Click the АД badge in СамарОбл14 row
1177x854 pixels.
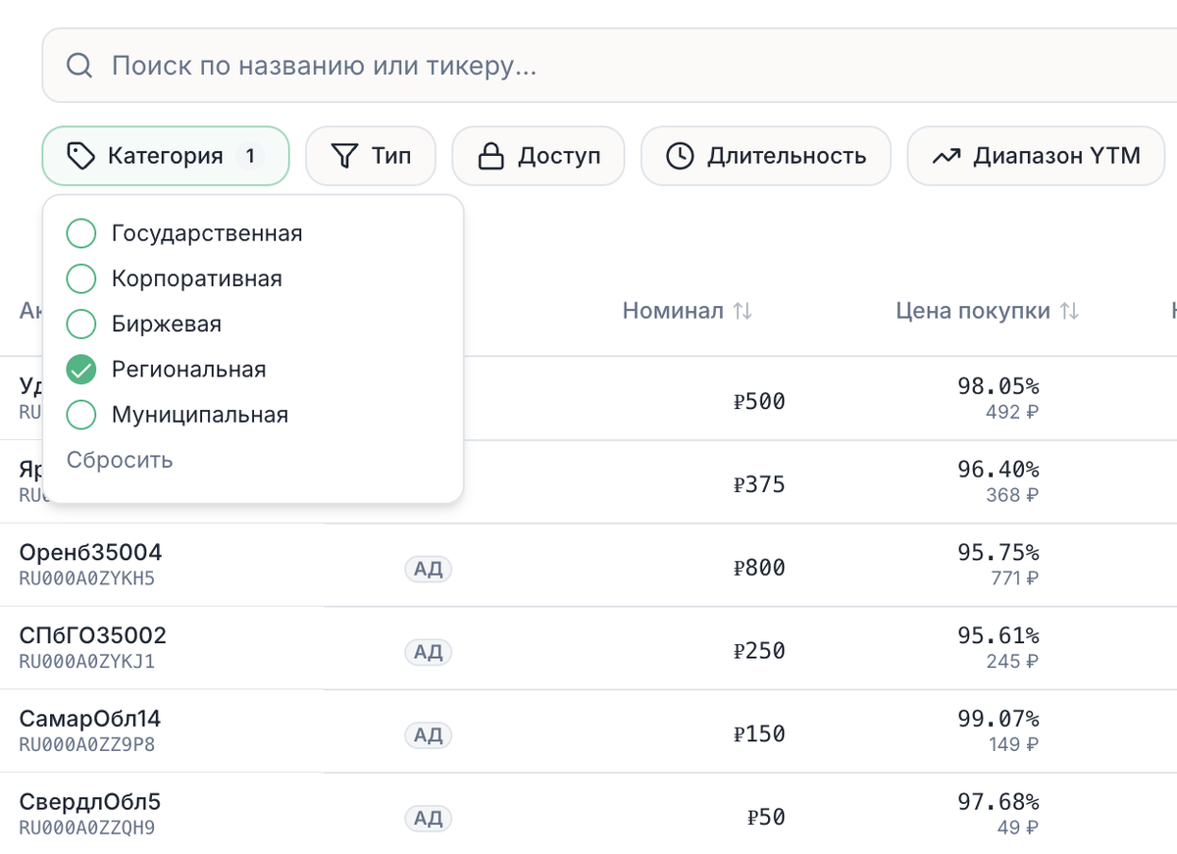tap(429, 734)
